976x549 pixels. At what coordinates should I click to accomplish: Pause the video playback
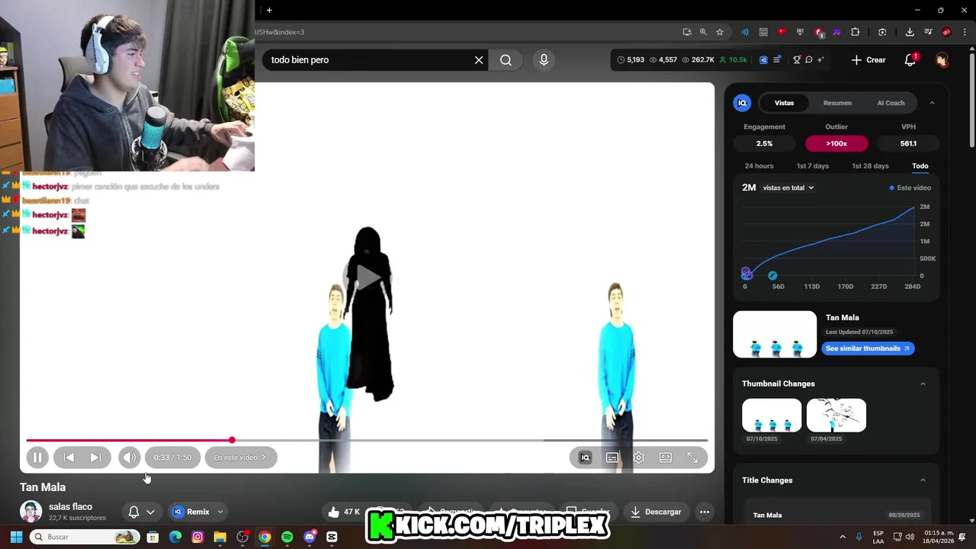pyautogui.click(x=37, y=457)
